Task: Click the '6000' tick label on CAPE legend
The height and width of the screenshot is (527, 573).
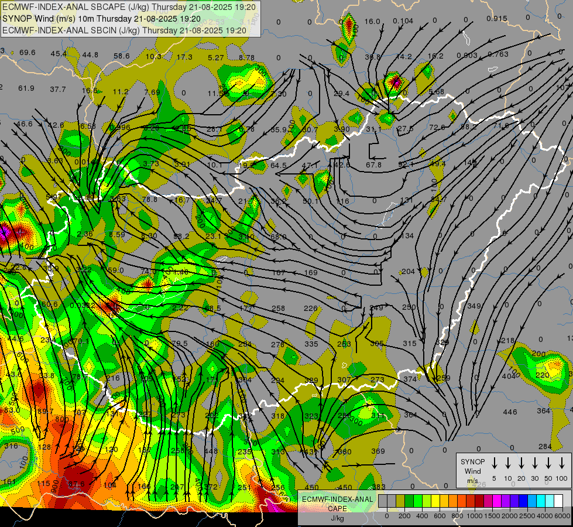Action: tap(563, 516)
